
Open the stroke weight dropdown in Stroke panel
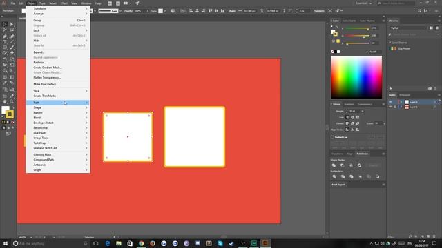(363, 112)
